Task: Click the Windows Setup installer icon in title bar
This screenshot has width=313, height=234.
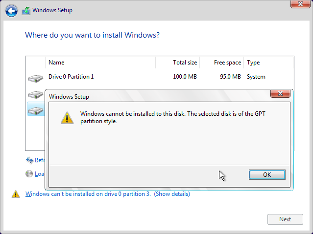Action: pyautogui.click(x=26, y=11)
